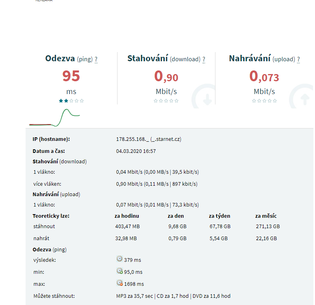Click the 'za hodinu' column header
Screen dimensions: 315x305
[x=127, y=216]
